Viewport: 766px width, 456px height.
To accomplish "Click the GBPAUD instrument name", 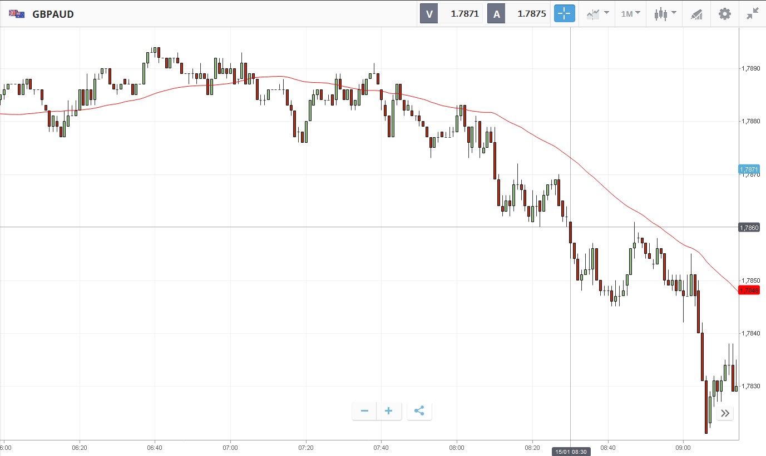I will pyautogui.click(x=53, y=14).
